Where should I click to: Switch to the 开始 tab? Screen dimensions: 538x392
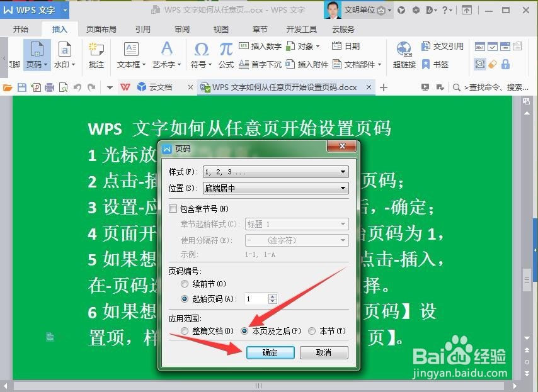[21, 30]
